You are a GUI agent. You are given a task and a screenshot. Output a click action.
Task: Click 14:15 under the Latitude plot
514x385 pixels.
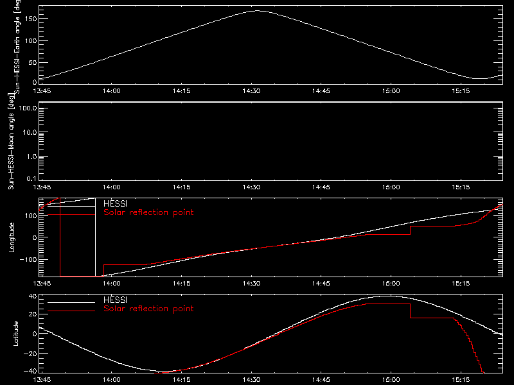pos(182,380)
